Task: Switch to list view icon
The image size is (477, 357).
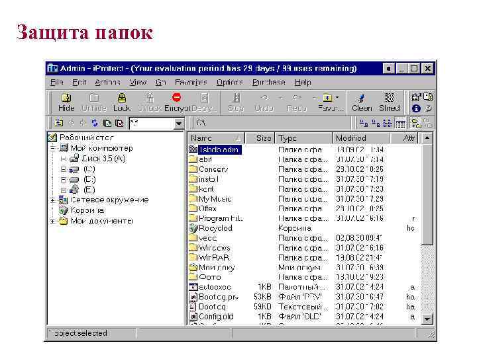Action: tap(388, 123)
